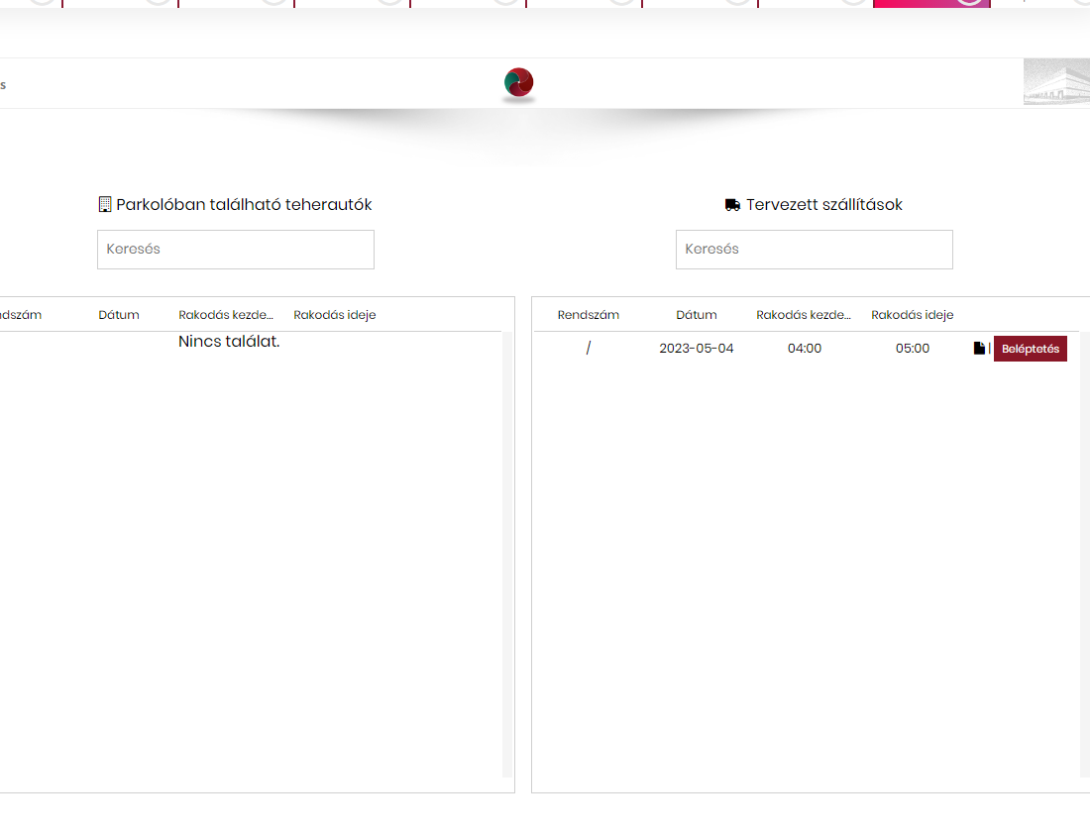Focus the Keresés field under Parkolóban található teherautók
1090x835 pixels.
[236, 250]
